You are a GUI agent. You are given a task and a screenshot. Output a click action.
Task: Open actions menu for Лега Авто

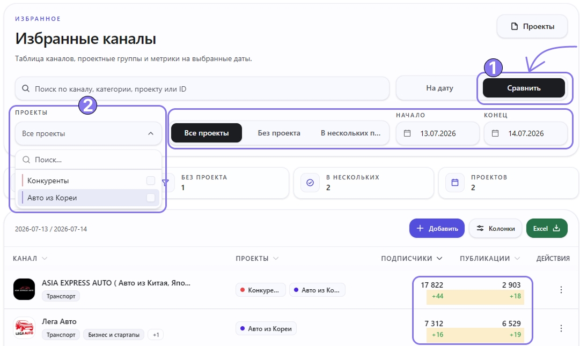click(x=561, y=328)
